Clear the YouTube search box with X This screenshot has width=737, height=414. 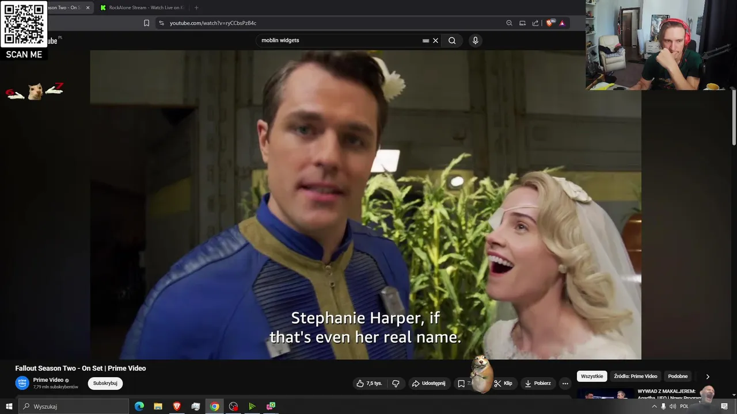click(x=435, y=40)
